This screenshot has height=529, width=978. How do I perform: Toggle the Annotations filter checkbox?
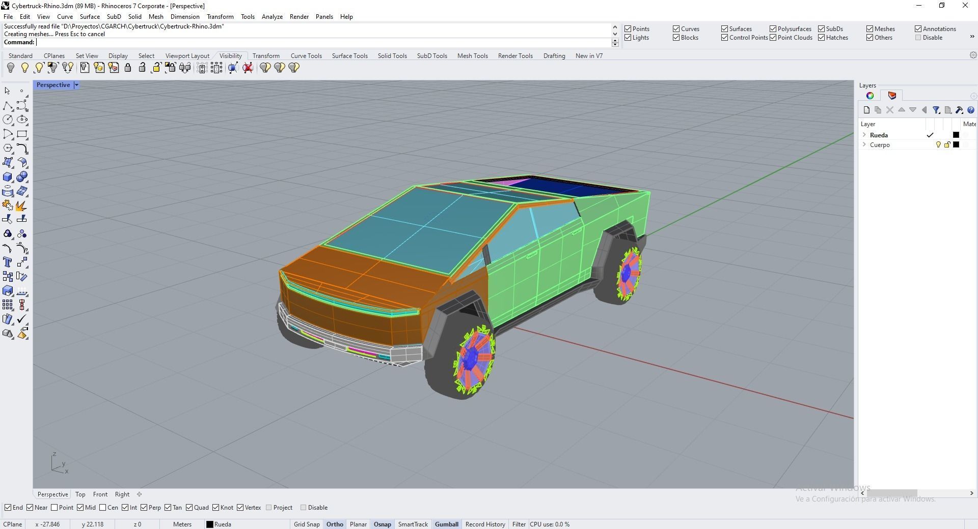[x=918, y=29]
